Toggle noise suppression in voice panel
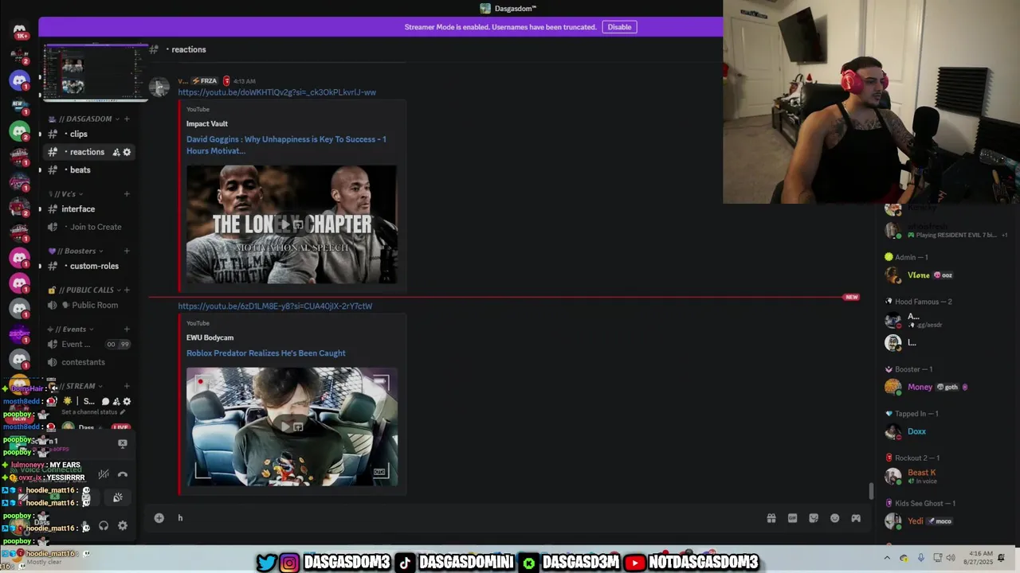1020x573 pixels. [x=104, y=474]
